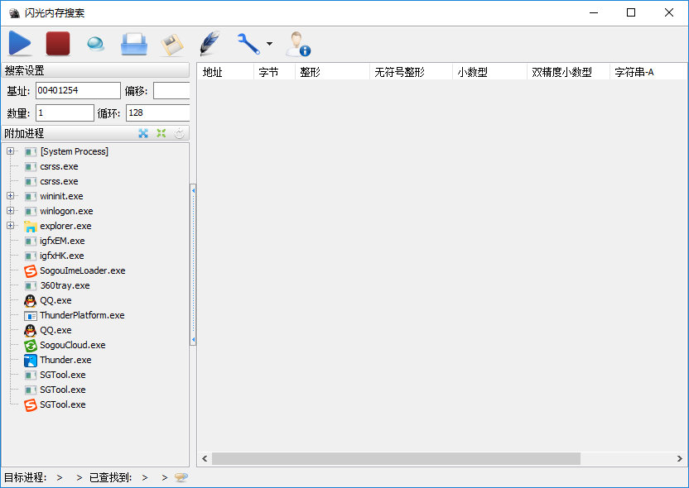
Task: Click the 地址 column header
Action: point(224,72)
